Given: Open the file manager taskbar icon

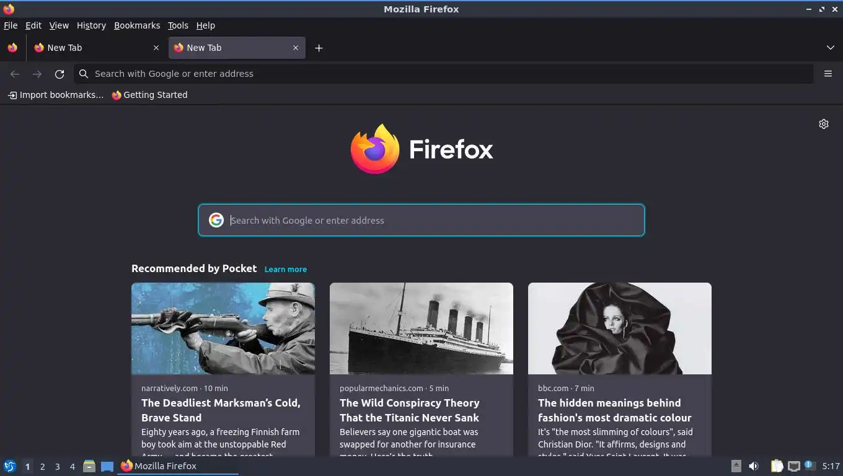Looking at the screenshot, I should 89,466.
